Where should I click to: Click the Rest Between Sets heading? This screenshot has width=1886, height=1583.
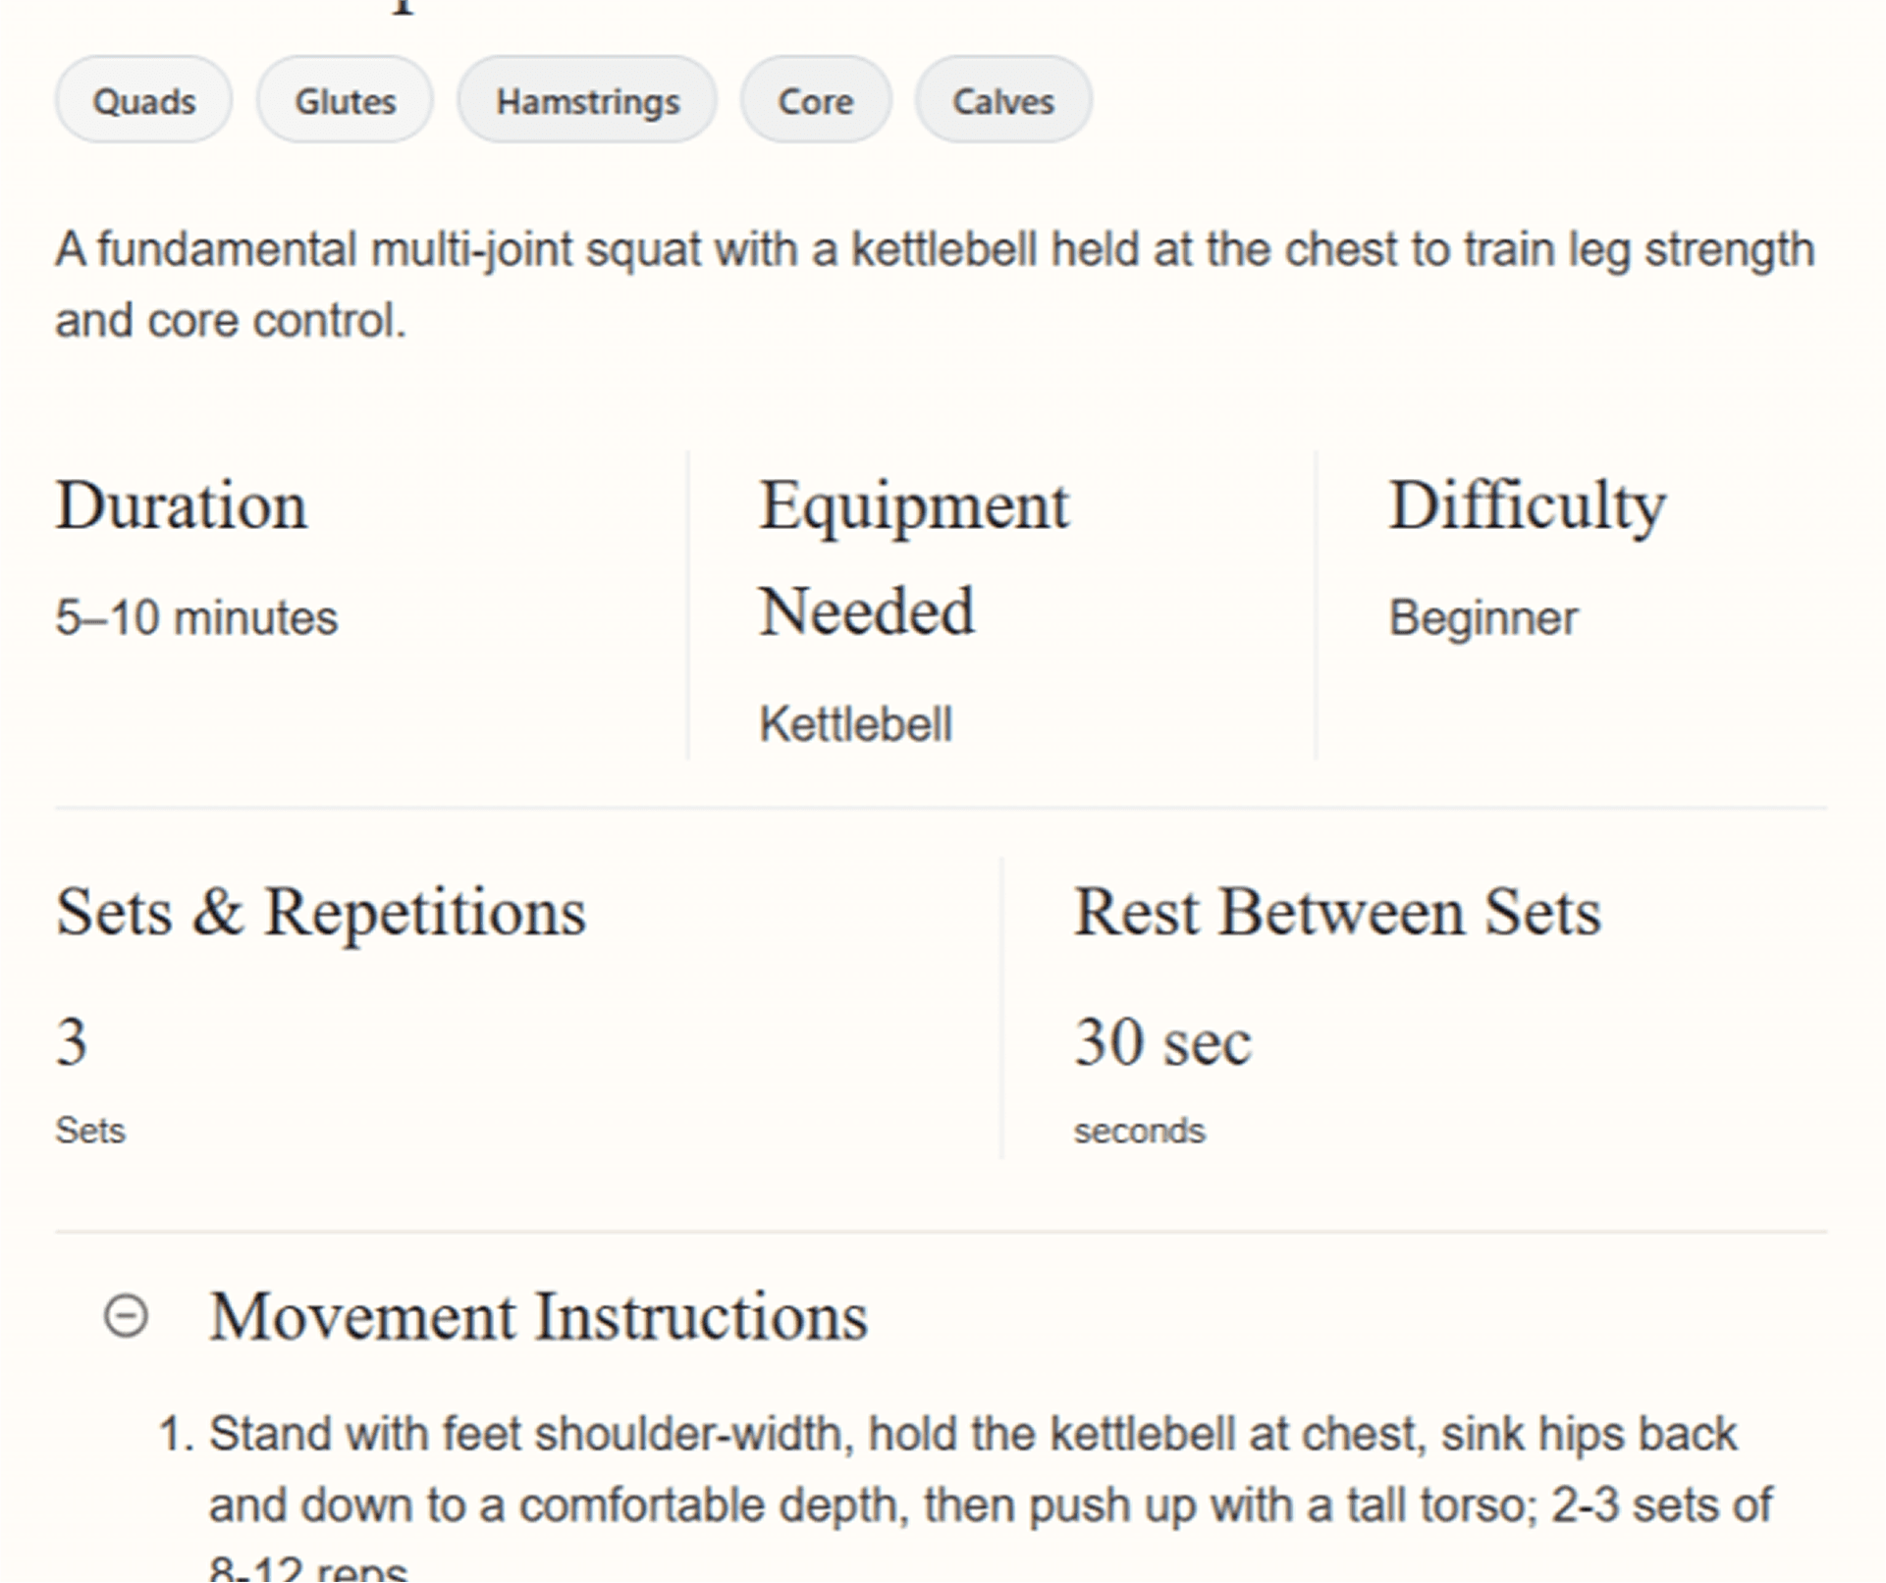coord(1337,913)
